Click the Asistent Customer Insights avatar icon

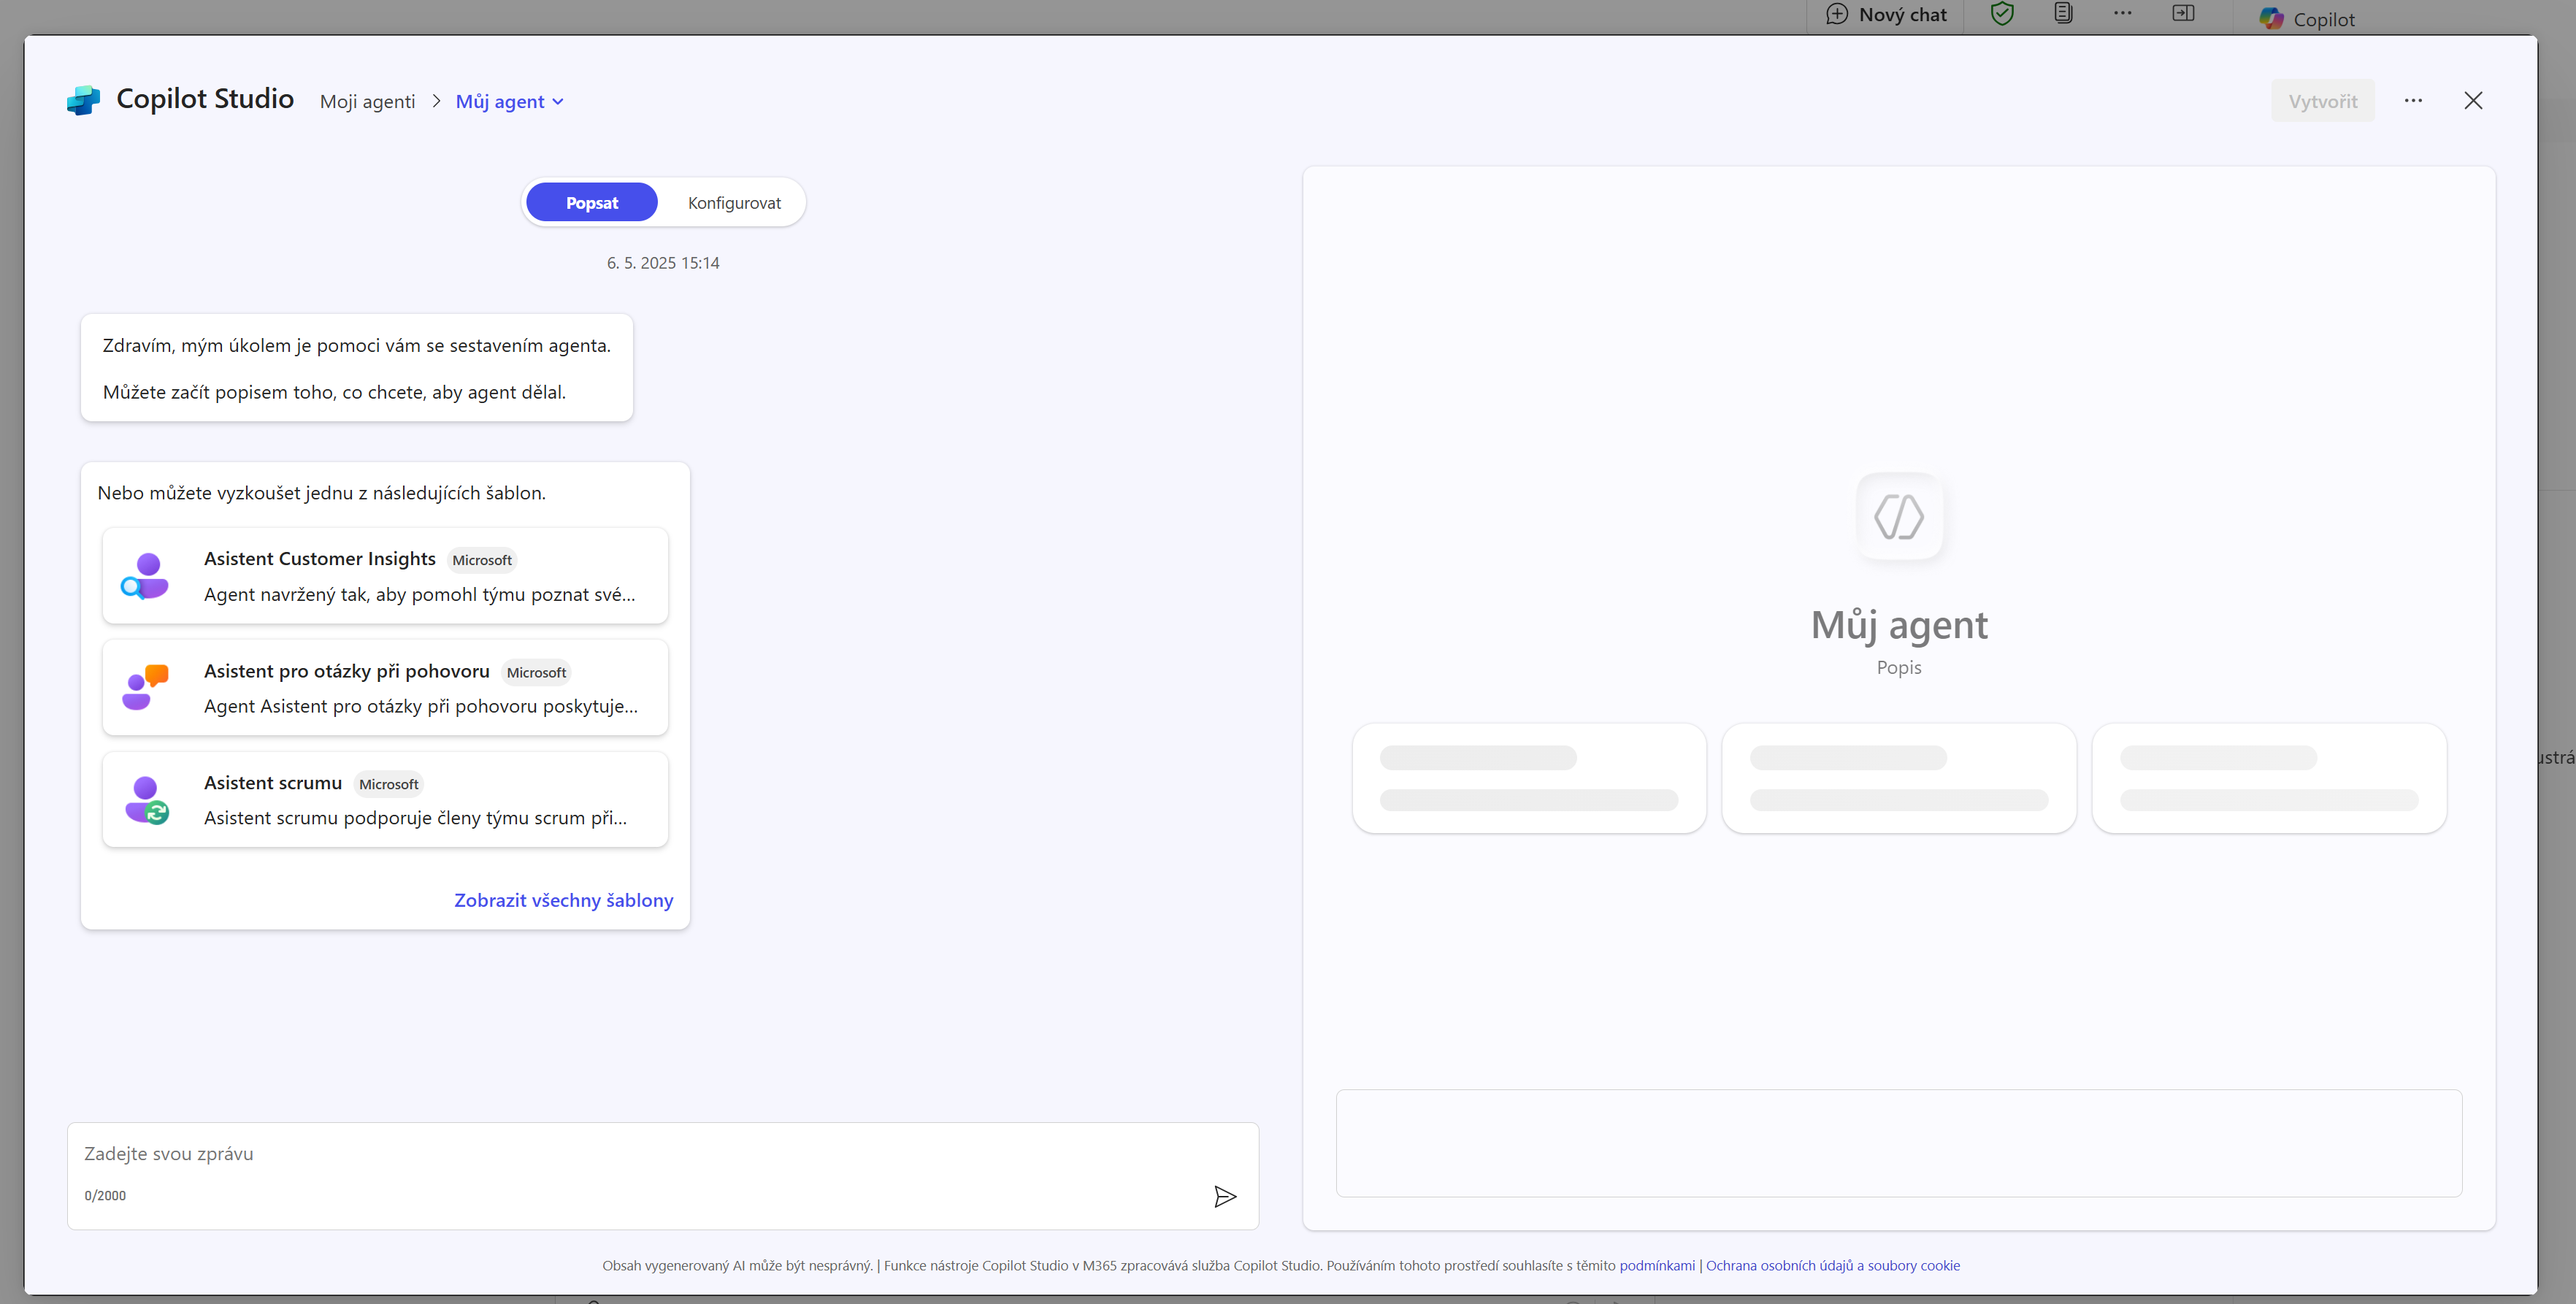coord(145,576)
